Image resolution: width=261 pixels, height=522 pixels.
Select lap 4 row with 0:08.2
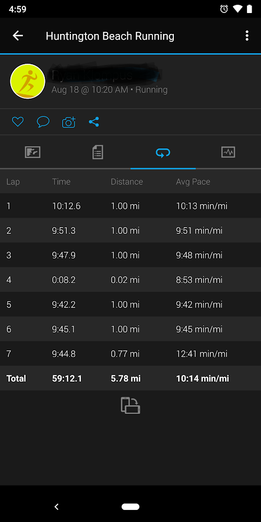(x=130, y=280)
